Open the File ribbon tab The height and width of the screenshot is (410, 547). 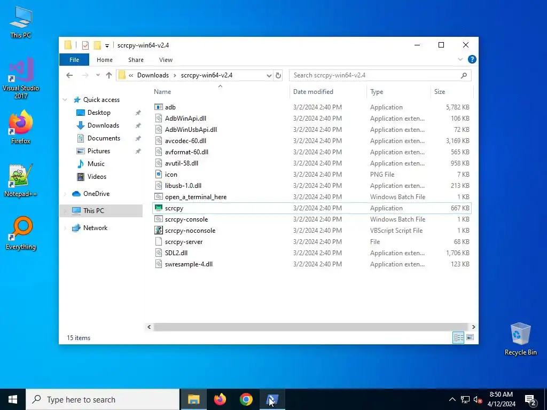click(74, 60)
